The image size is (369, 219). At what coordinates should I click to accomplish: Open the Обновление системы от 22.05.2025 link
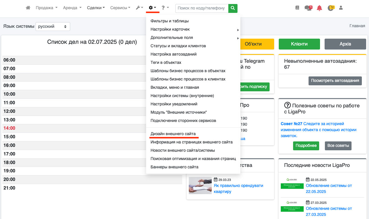coord(329,188)
